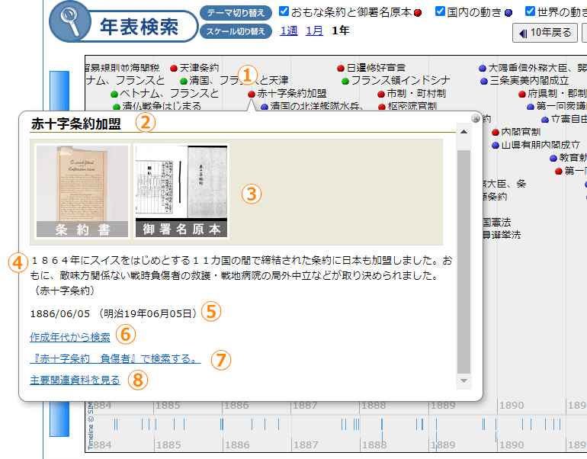
Task: Open the 条約書 thumbnail image
Action: click(82, 191)
